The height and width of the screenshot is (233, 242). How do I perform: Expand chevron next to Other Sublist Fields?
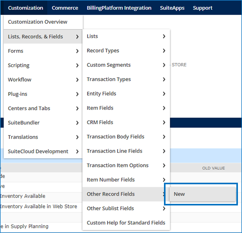point(164,209)
